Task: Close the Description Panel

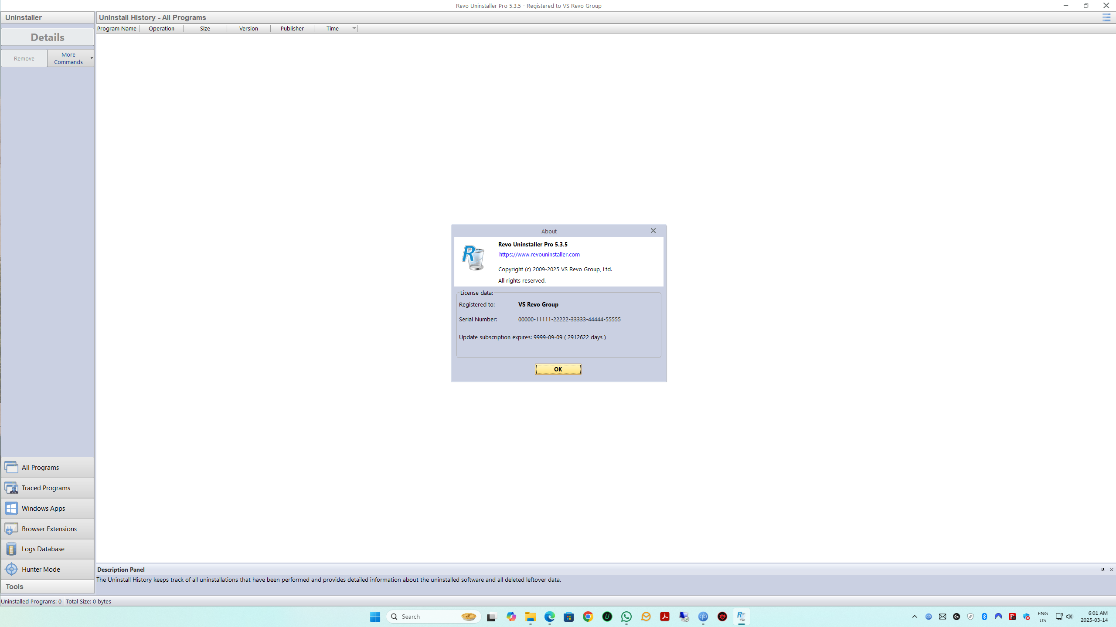Action: [1111, 570]
